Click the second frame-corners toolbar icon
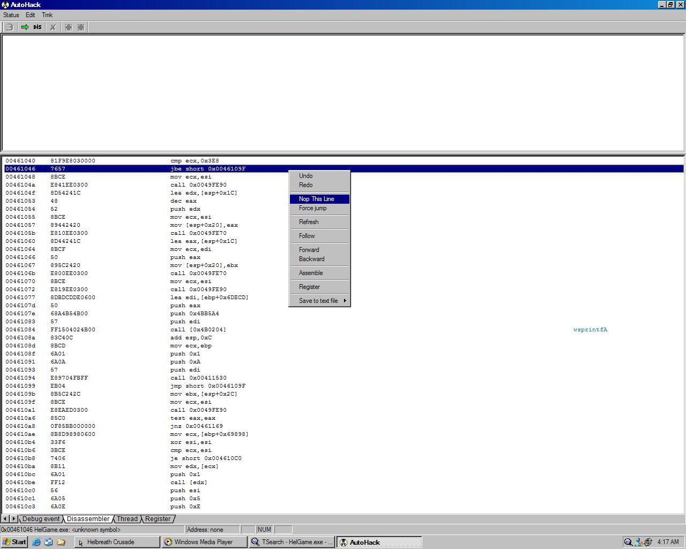This screenshot has width=686, height=549. coord(81,27)
